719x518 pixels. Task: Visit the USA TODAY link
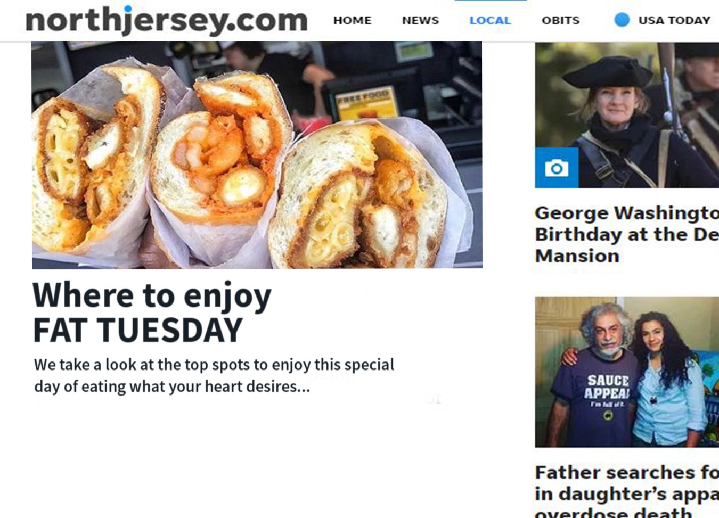pyautogui.click(x=674, y=21)
